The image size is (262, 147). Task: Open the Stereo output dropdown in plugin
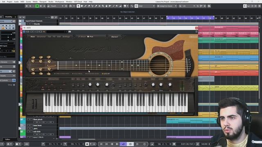[x=115, y=36]
